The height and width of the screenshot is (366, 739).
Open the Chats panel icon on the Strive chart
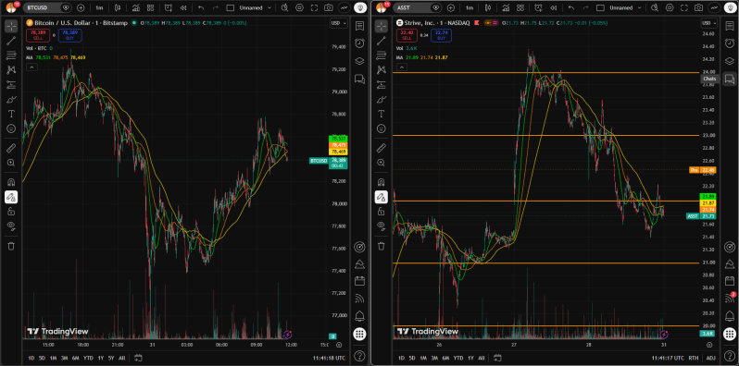point(729,78)
